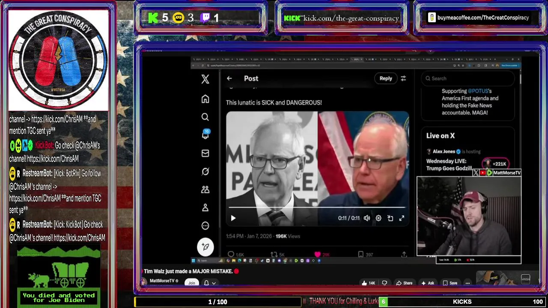The image size is (548, 308).
Task: Enter fullscreen on post video
Action: [402, 218]
